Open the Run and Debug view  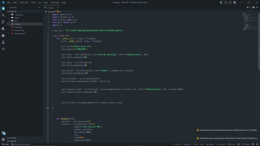(3, 29)
